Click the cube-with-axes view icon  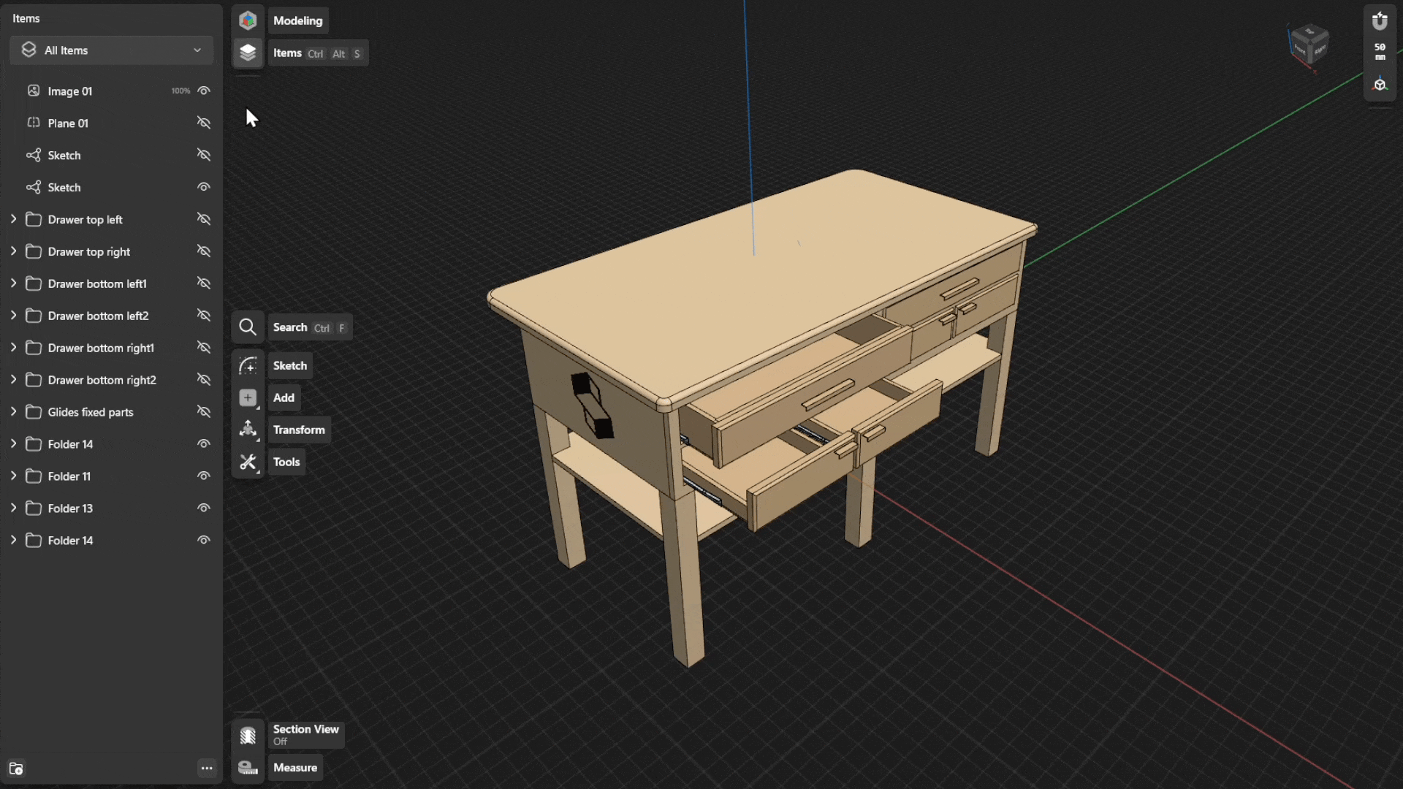pos(1380,85)
